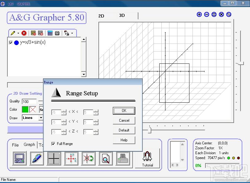Click the grid icon above the graph area
The height and width of the screenshot is (183, 250).
click(214, 14)
